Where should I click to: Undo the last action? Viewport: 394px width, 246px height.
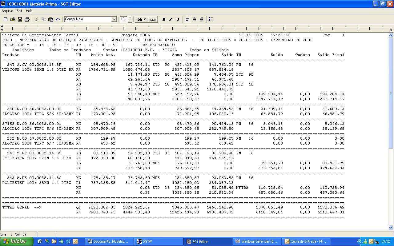[x=58, y=19]
